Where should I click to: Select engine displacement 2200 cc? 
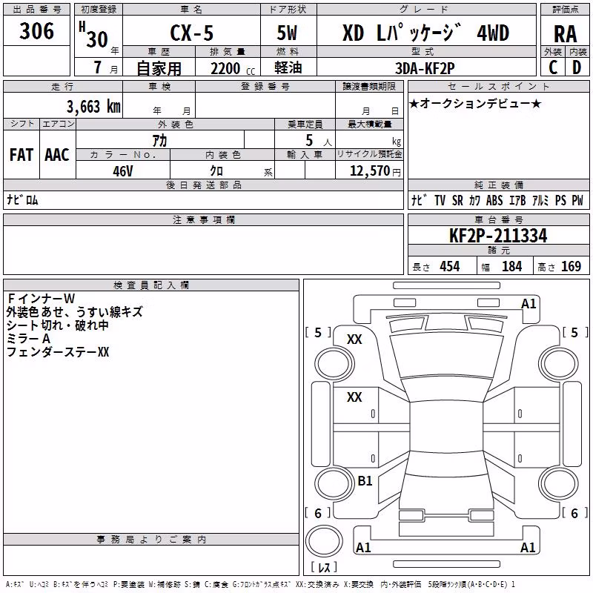click(x=233, y=68)
